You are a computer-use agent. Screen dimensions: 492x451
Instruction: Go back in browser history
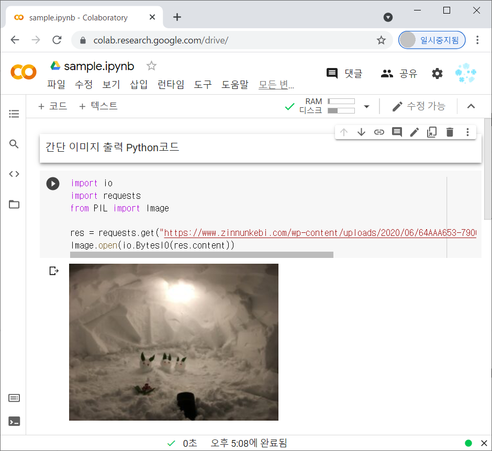(15, 40)
